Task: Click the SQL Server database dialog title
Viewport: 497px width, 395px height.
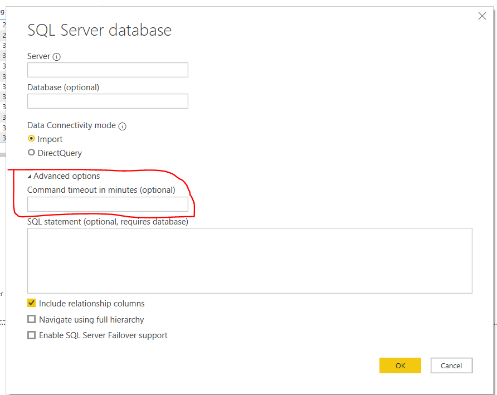Action: [x=99, y=31]
